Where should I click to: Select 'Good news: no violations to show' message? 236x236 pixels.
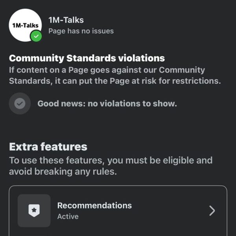[x=107, y=103]
